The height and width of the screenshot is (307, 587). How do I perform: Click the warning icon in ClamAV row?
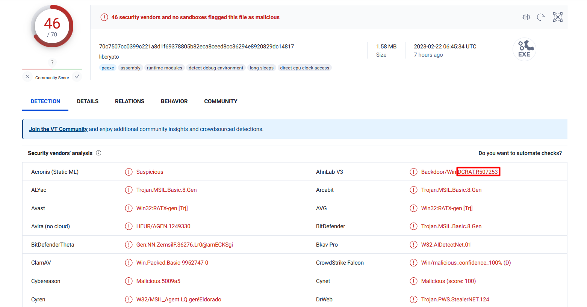click(x=129, y=263)
